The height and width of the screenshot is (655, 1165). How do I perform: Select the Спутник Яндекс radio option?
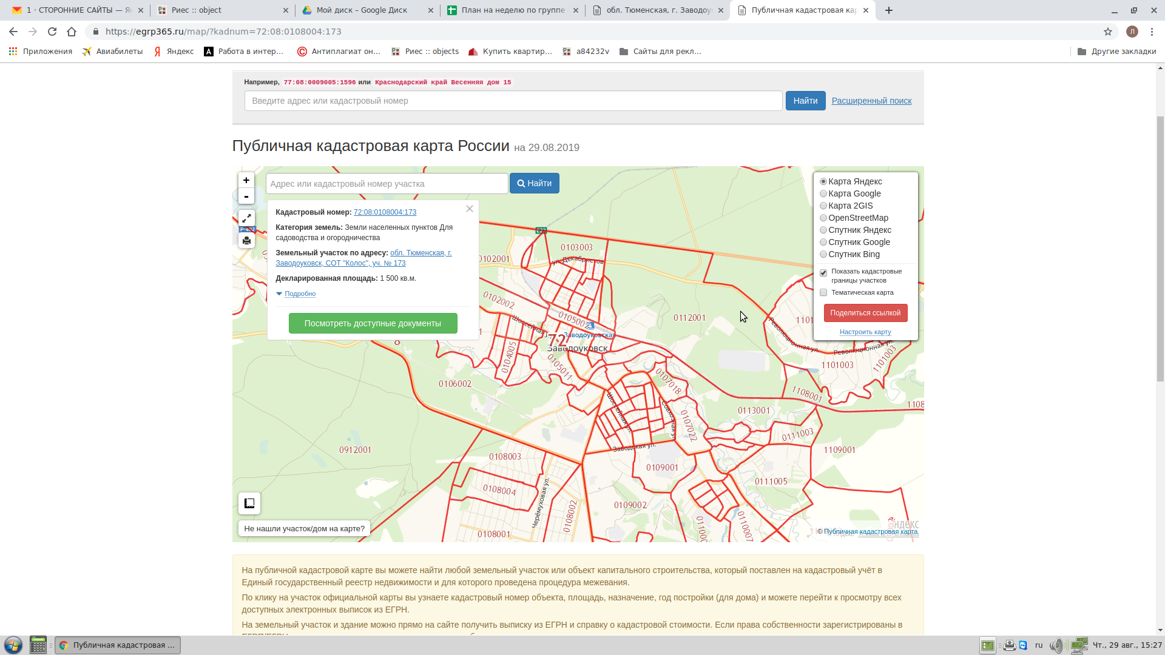pos(823,230)
